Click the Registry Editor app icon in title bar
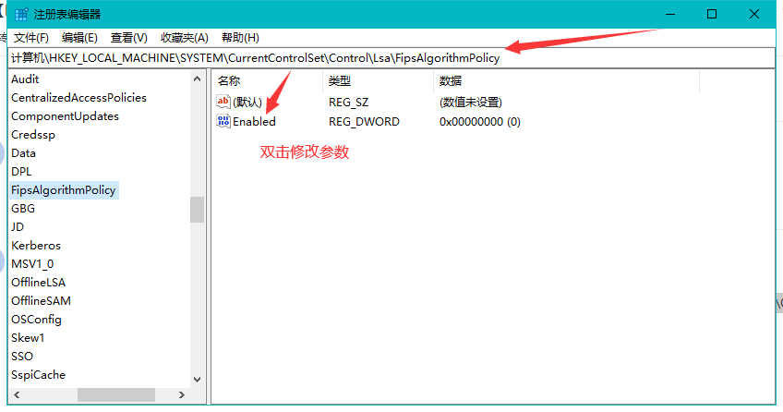The image size is (783, 412). click(20, 15)
